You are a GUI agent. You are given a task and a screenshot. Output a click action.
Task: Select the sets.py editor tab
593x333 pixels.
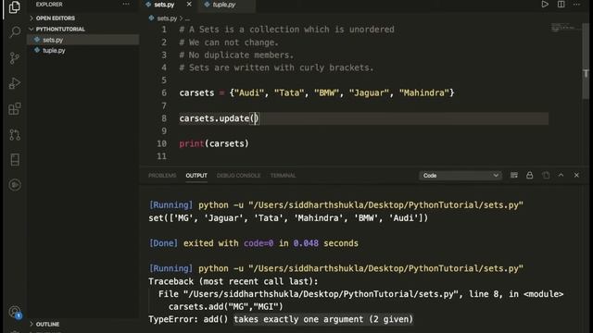[164, 5]
